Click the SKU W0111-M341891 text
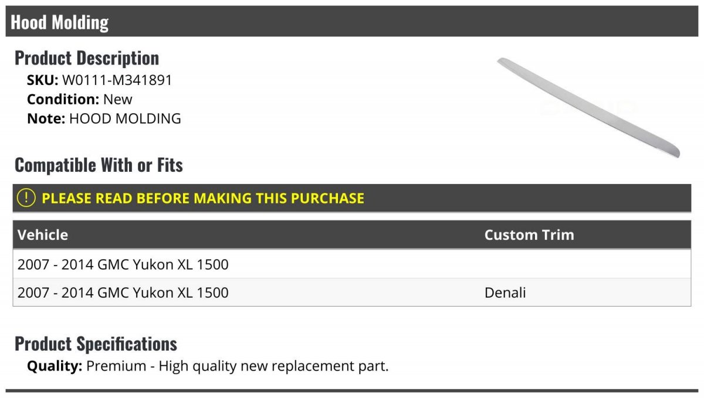This screenshot has height=398, width=704. tap(100, 80)
